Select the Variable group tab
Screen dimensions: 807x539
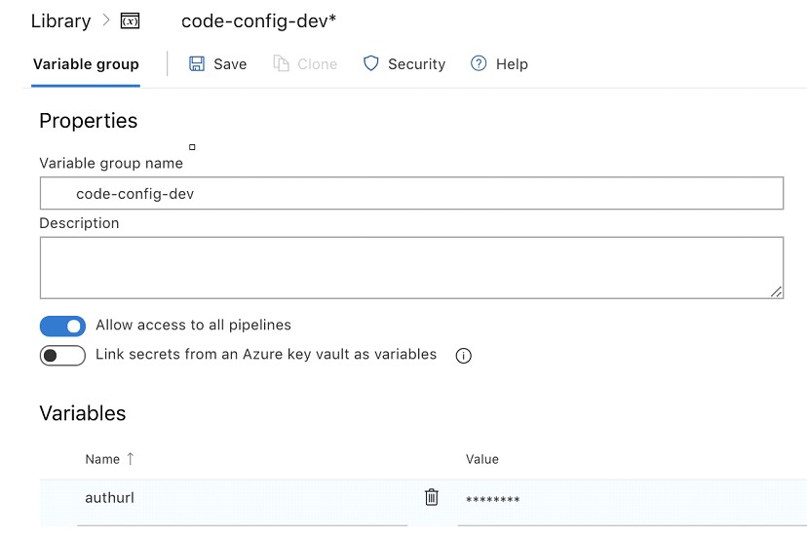(86, 64)
